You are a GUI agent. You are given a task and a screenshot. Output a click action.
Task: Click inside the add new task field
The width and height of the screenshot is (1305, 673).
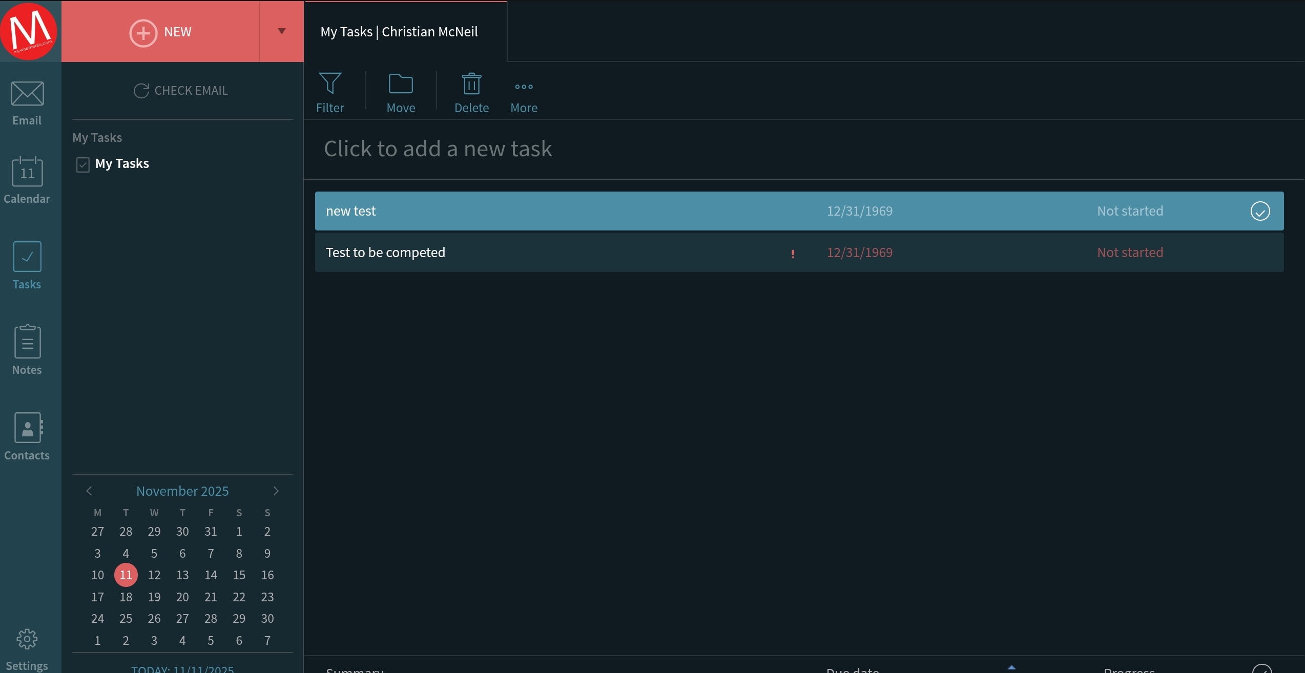[438, 149]
